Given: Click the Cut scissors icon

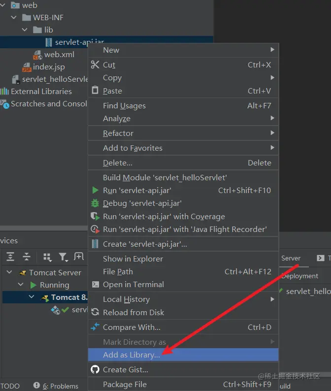Looking at the screenshot, I should (95, 65).
